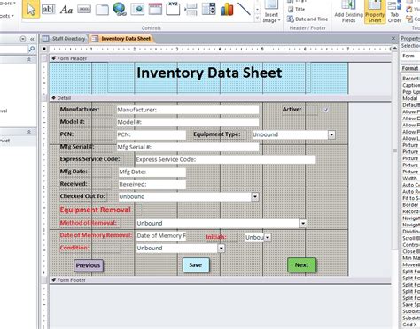The width and height of the screenshot is (420, 329).
Task: Choose the Hyperlink globe control
Action: pos(120,9)
